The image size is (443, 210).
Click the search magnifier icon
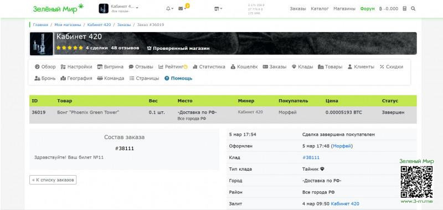pos(413,9)
